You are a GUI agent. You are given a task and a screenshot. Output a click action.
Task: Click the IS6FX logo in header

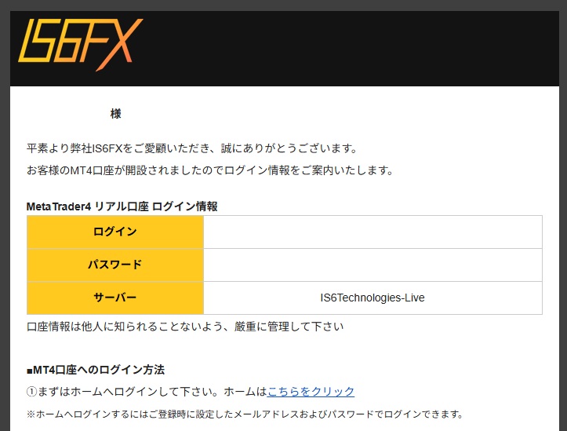pos(80,45)
